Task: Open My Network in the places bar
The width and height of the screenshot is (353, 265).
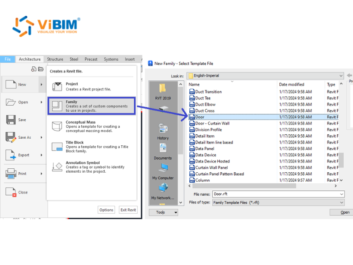Action: point(163,191)
